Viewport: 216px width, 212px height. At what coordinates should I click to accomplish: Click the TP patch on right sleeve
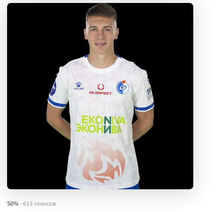click(x=149, y=93)
